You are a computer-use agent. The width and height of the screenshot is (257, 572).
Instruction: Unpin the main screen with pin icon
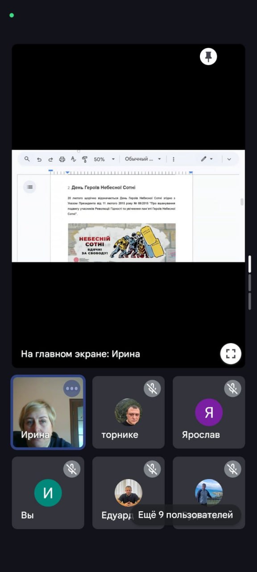(208, 56)
